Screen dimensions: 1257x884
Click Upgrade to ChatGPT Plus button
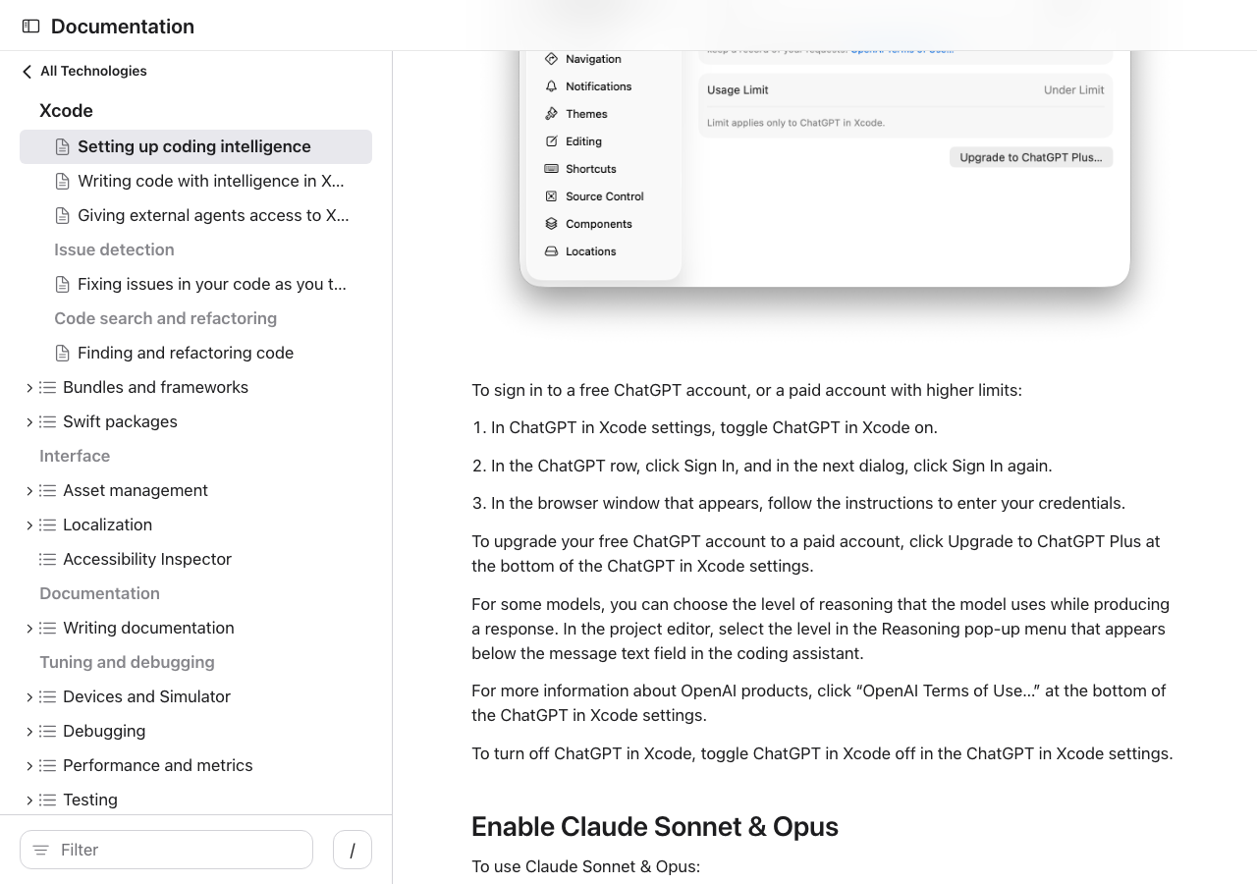coord(1030,157)
